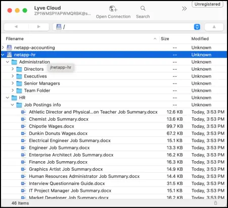Expand the Executives folder
Image resolution: width=228 pixels, height=208 pixels.
coord(13,76)
